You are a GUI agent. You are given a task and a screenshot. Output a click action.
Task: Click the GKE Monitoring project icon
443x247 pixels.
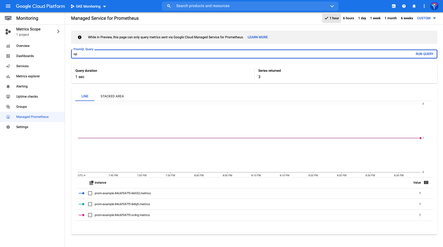pos(73,6)
